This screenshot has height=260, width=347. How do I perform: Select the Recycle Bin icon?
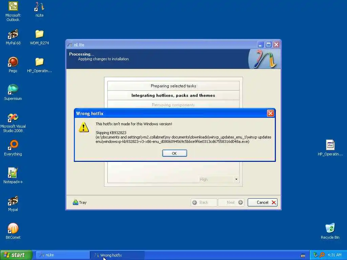point(330,231)
